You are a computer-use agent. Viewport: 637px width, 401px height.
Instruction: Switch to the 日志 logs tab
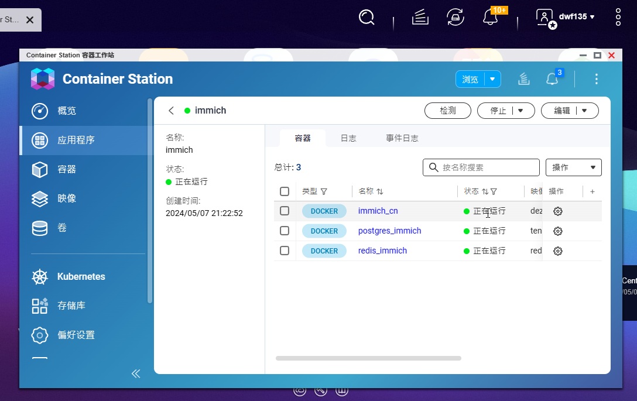pos(348,138)
